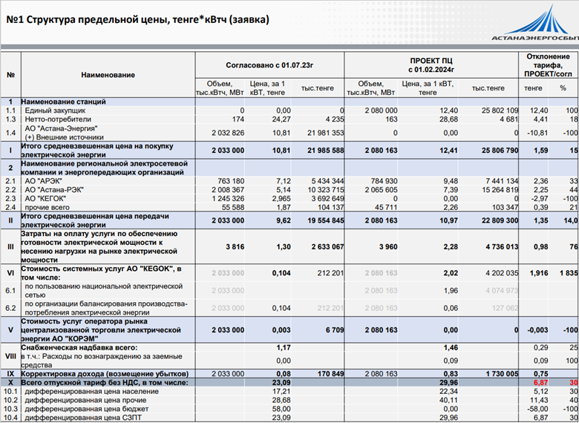Click value 3 816 in row III
579x423 pixels.
235,247
